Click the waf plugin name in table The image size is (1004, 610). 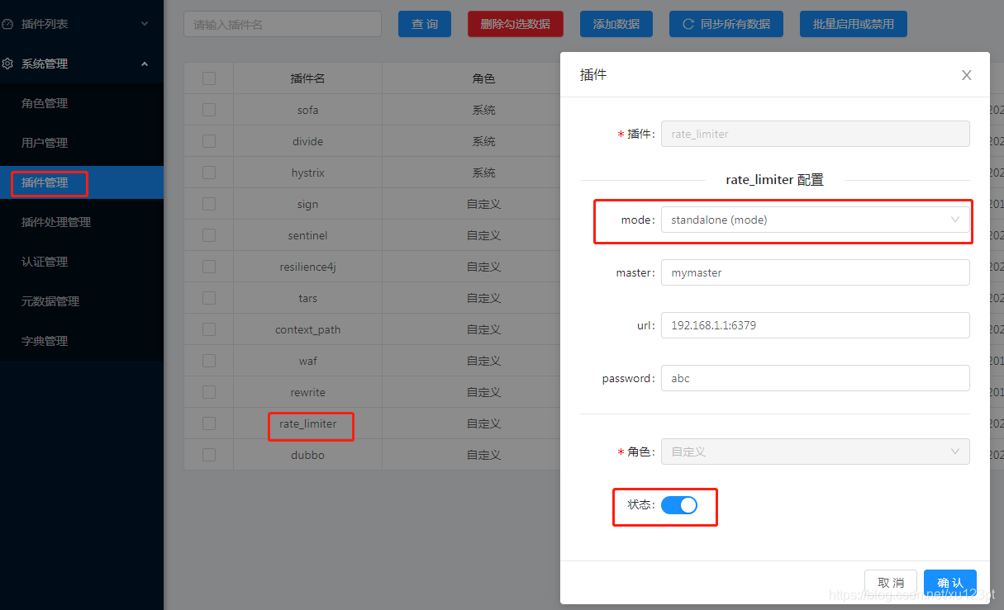(308, 361)
